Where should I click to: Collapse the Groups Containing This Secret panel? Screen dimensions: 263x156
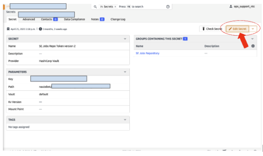click(x=252, y=39)
